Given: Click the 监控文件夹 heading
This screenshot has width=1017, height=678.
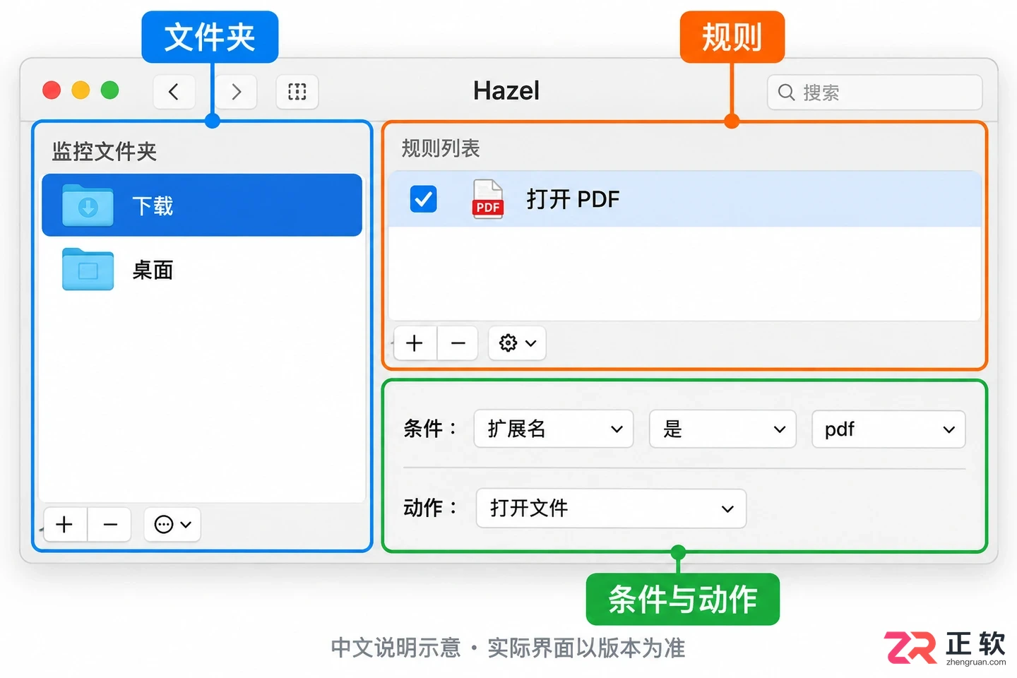Looking at the screenshot, I should (x=105, y=151).
